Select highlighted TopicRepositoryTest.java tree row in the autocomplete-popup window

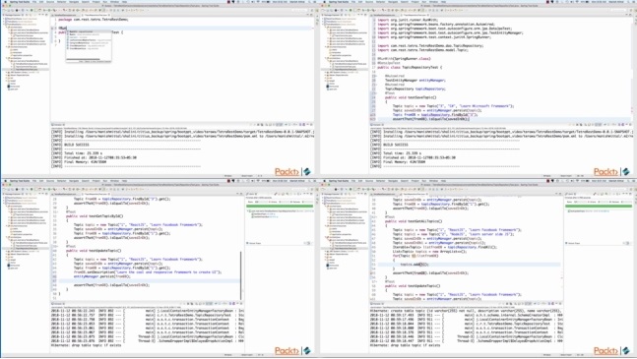26,69
